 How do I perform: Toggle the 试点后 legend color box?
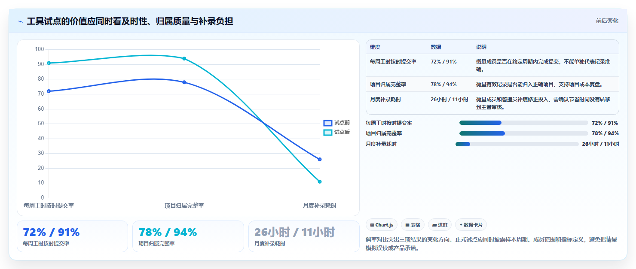(328, 133)
